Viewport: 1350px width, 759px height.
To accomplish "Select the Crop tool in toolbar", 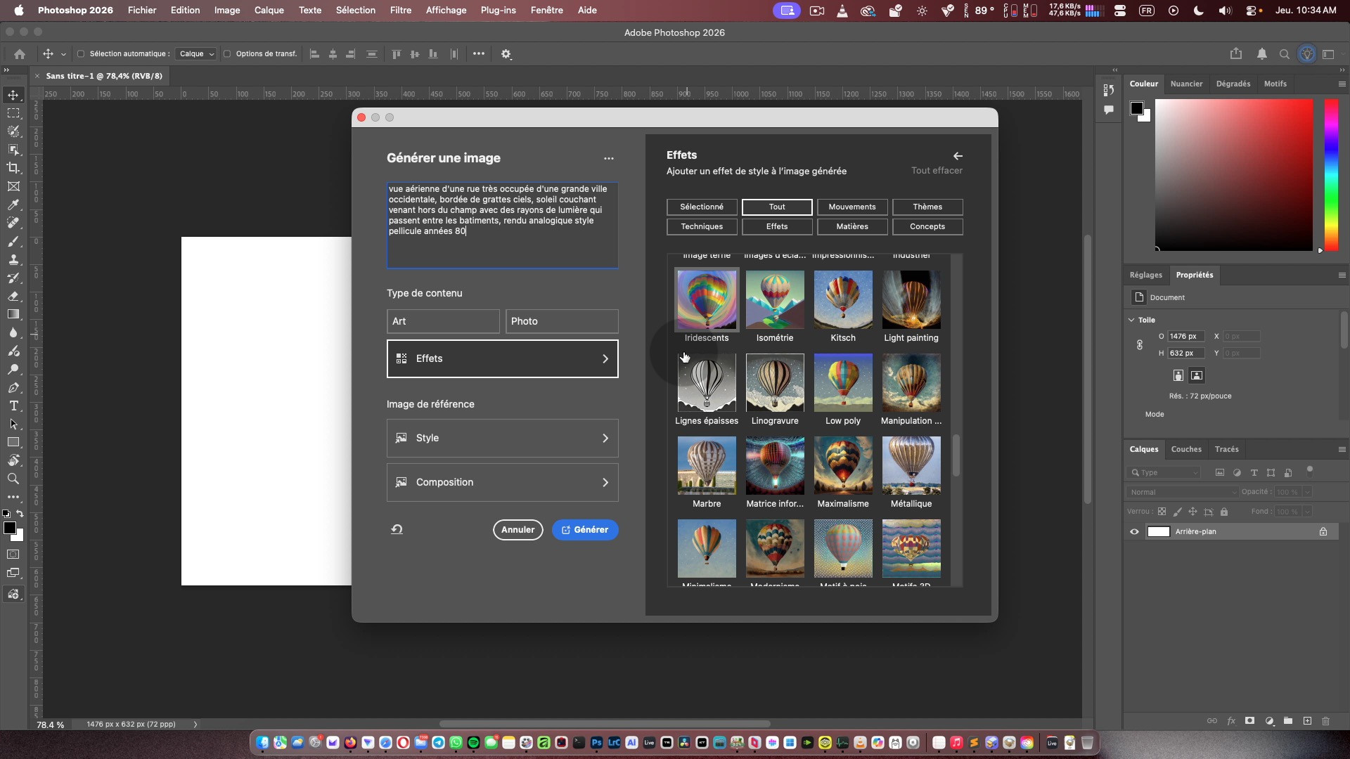I will pos(13,168).
